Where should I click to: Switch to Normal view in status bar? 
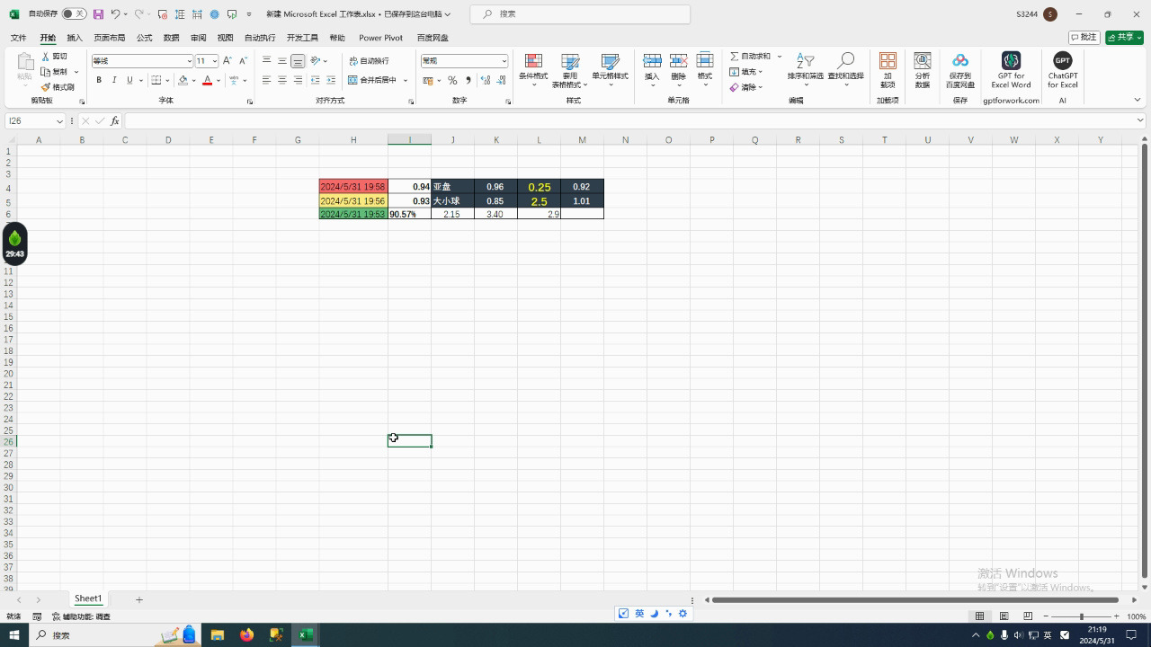(979, 616)
